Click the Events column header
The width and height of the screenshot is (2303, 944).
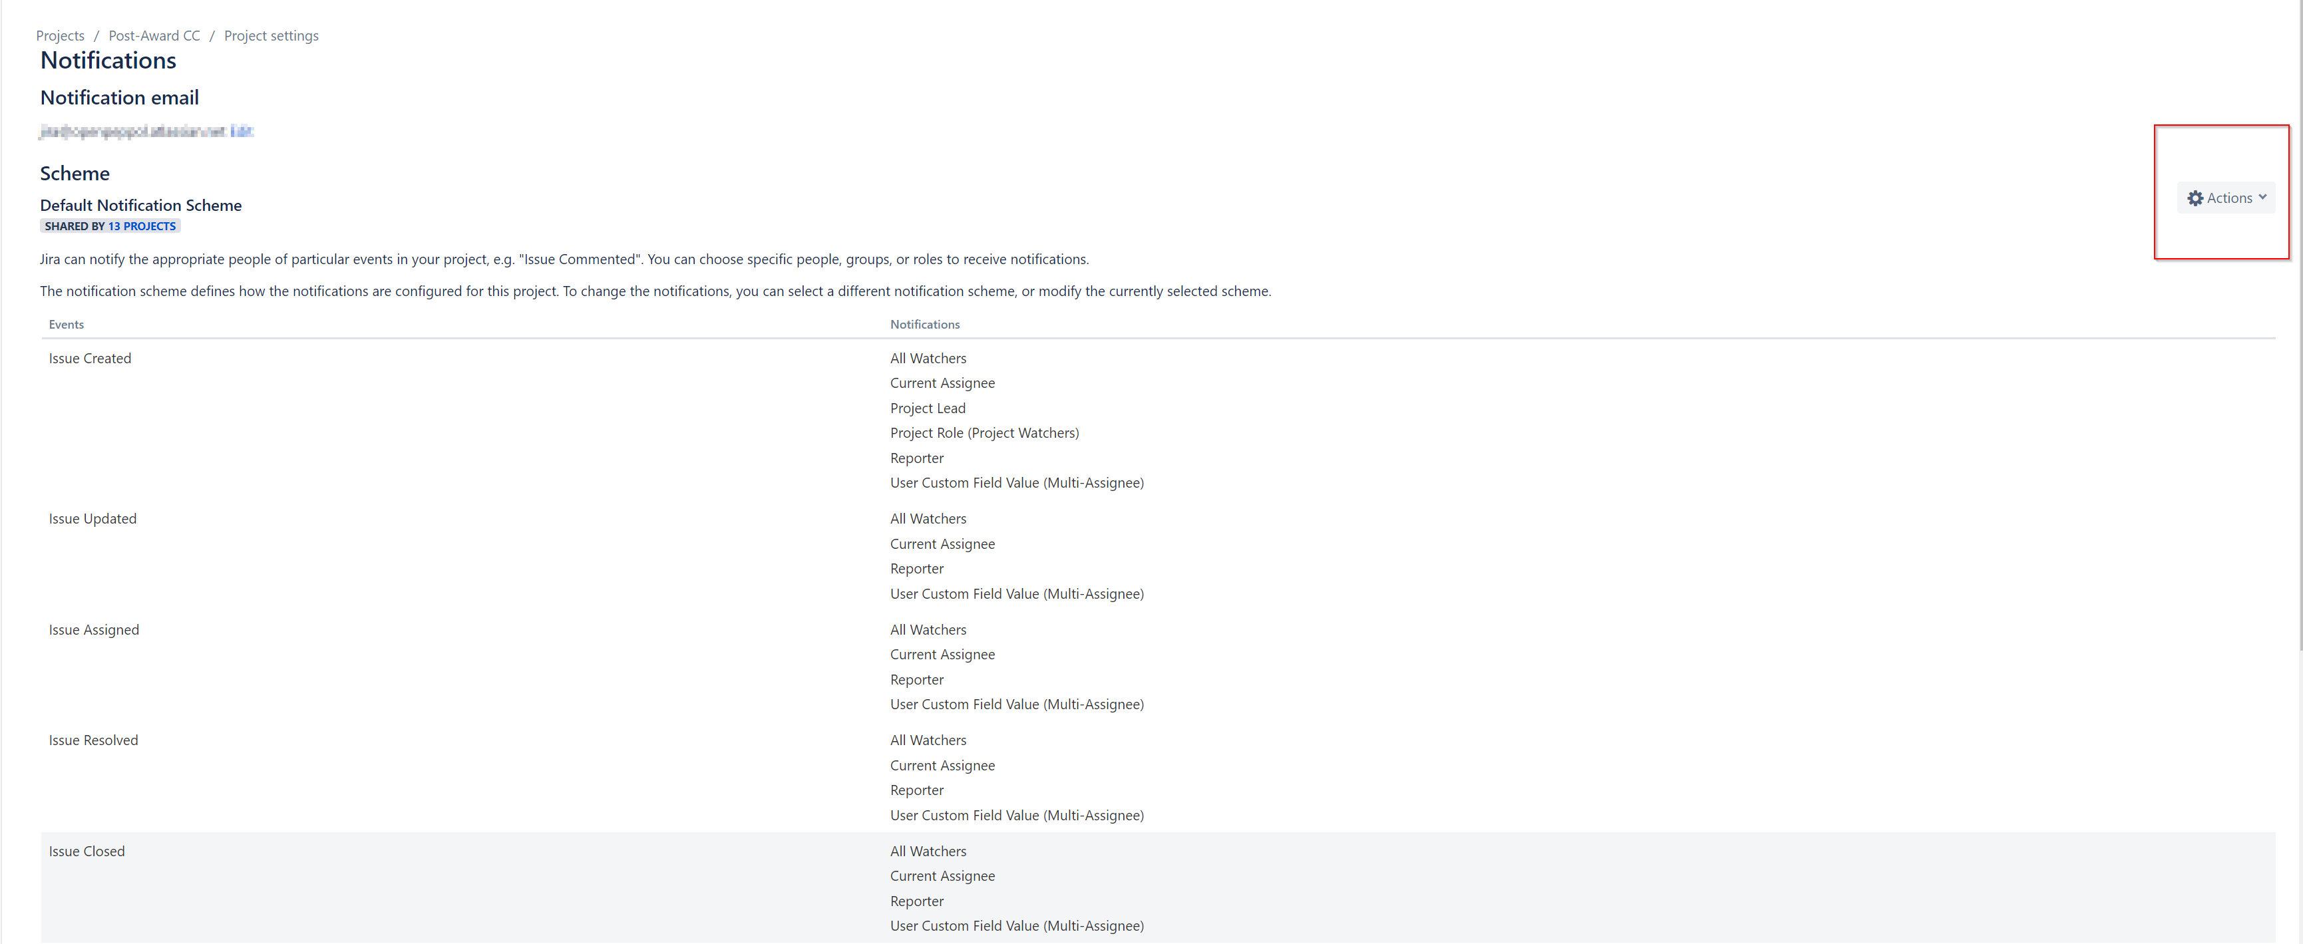click(x=66, y=325)
